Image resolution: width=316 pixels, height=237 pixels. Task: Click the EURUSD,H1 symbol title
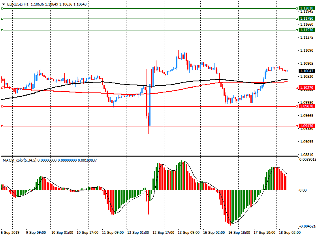pyautogui.click(x=17, y=4)
